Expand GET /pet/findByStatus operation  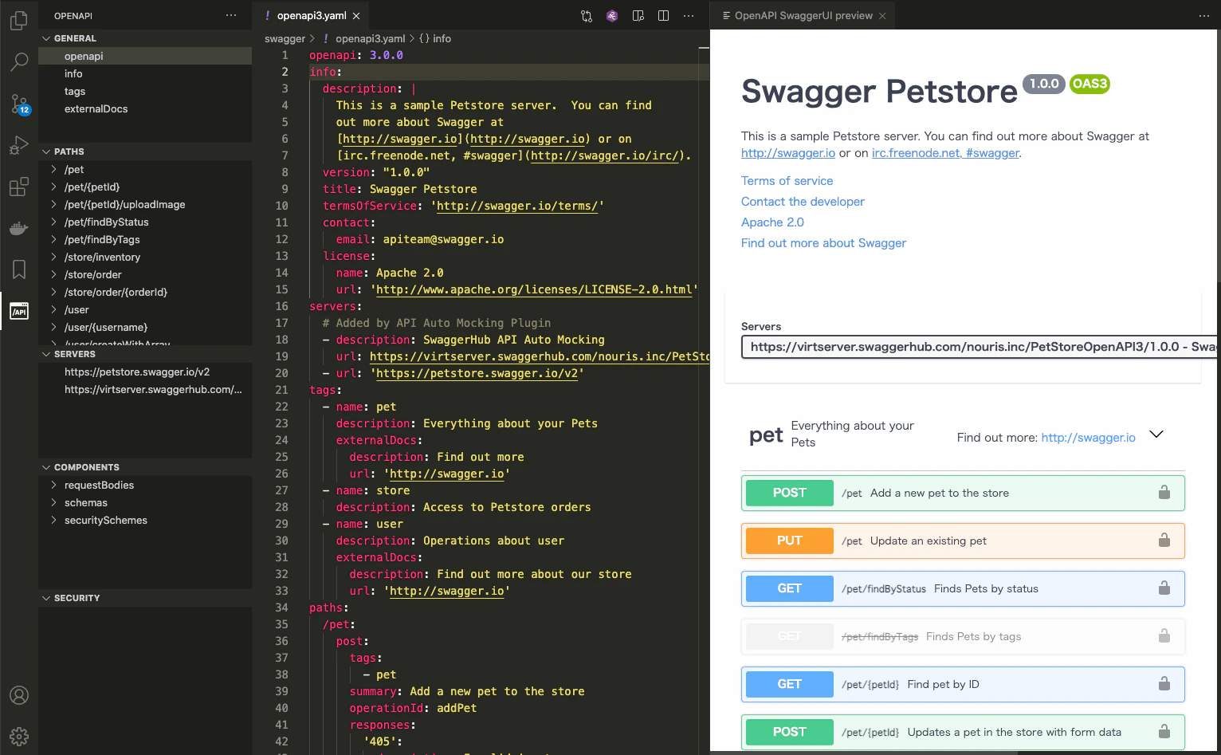963,588
